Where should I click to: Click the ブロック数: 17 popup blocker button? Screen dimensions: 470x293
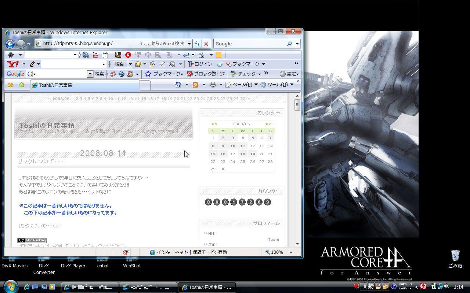206,74
